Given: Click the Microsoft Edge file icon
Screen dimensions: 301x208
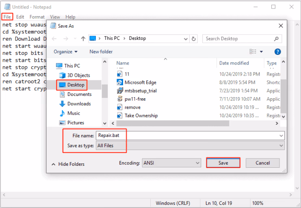Looking at the screenshot, I should 120,82.
